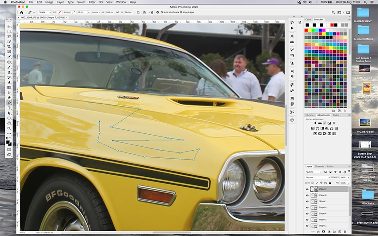Click the shape Width field
This screenshot has height=236, width=378.
110,12
